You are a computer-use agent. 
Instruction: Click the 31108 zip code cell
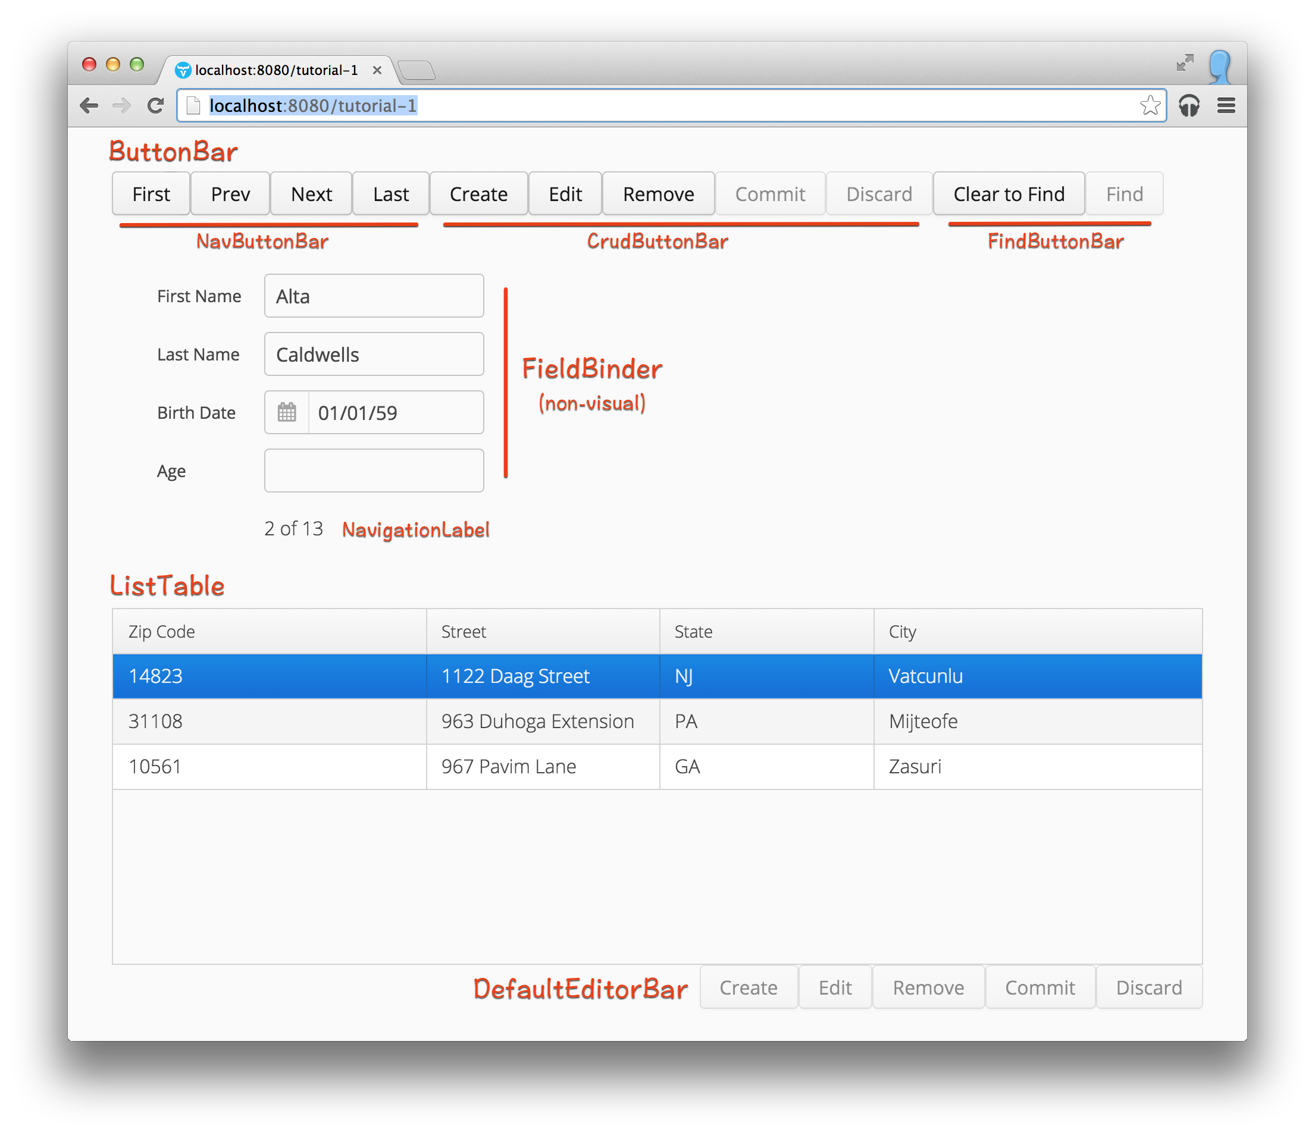270,722
